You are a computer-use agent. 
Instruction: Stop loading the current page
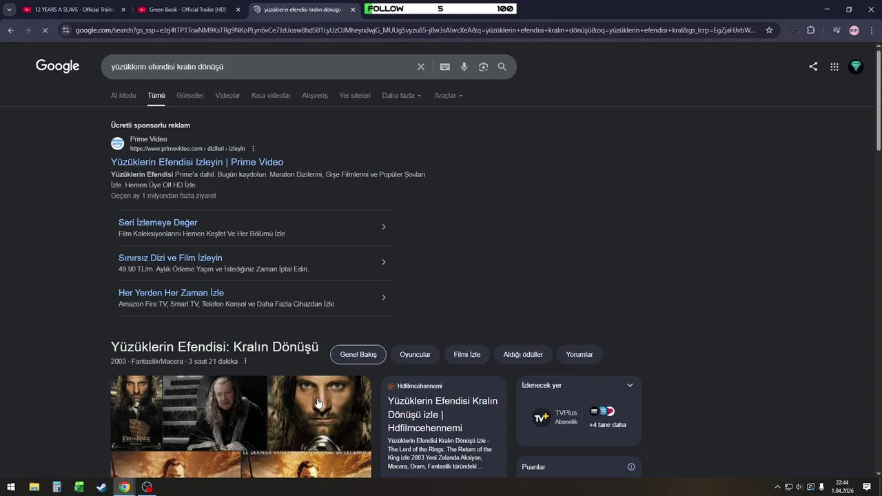(x=45, y=30)
